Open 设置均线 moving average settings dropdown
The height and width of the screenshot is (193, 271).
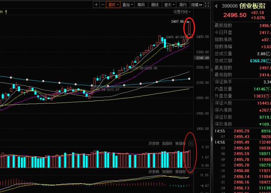(182, 12)
